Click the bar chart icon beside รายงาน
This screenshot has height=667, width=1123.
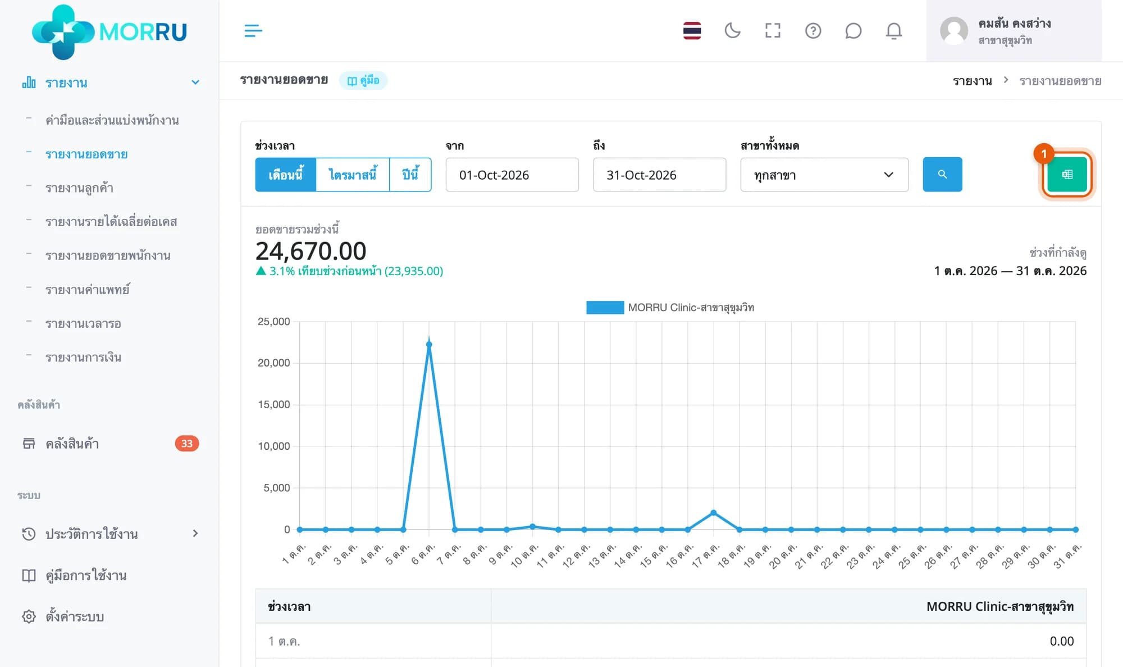coord(29,83)
